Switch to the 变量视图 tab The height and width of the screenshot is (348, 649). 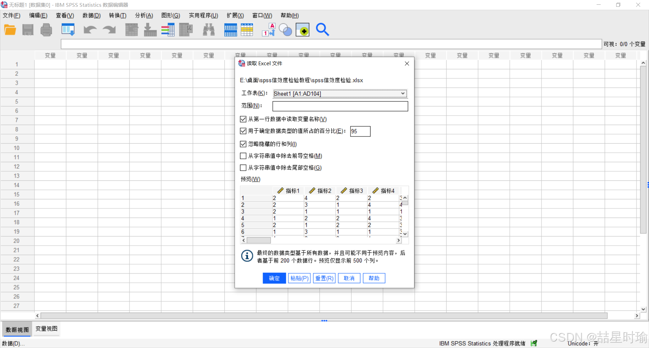click(47, 329)
